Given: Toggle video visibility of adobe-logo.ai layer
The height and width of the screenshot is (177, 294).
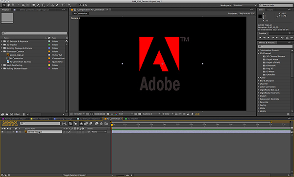Looking at the screenshot, I should (x=2, y=132).
